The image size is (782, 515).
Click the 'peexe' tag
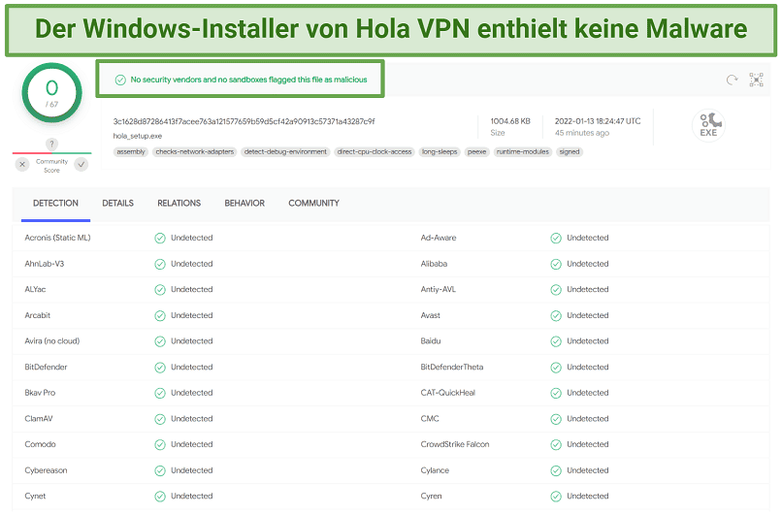pos(476,152)
